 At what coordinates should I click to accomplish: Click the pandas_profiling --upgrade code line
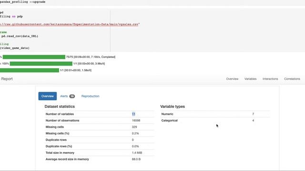point(22,2)
